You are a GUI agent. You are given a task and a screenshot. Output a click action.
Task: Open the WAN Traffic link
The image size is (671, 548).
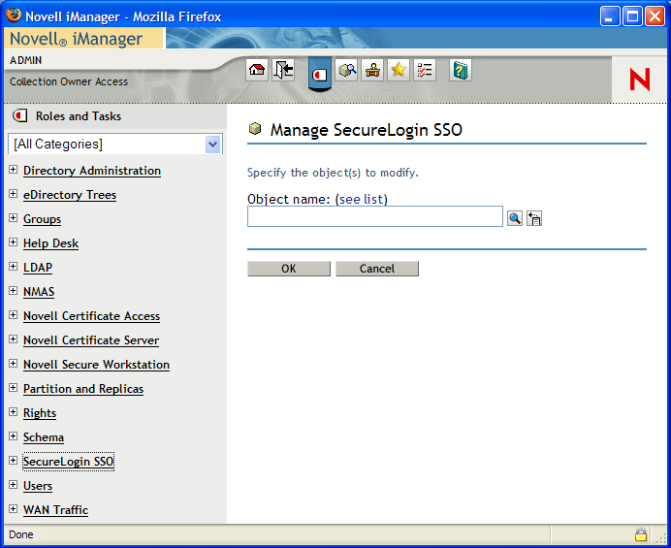click(55, 510)
